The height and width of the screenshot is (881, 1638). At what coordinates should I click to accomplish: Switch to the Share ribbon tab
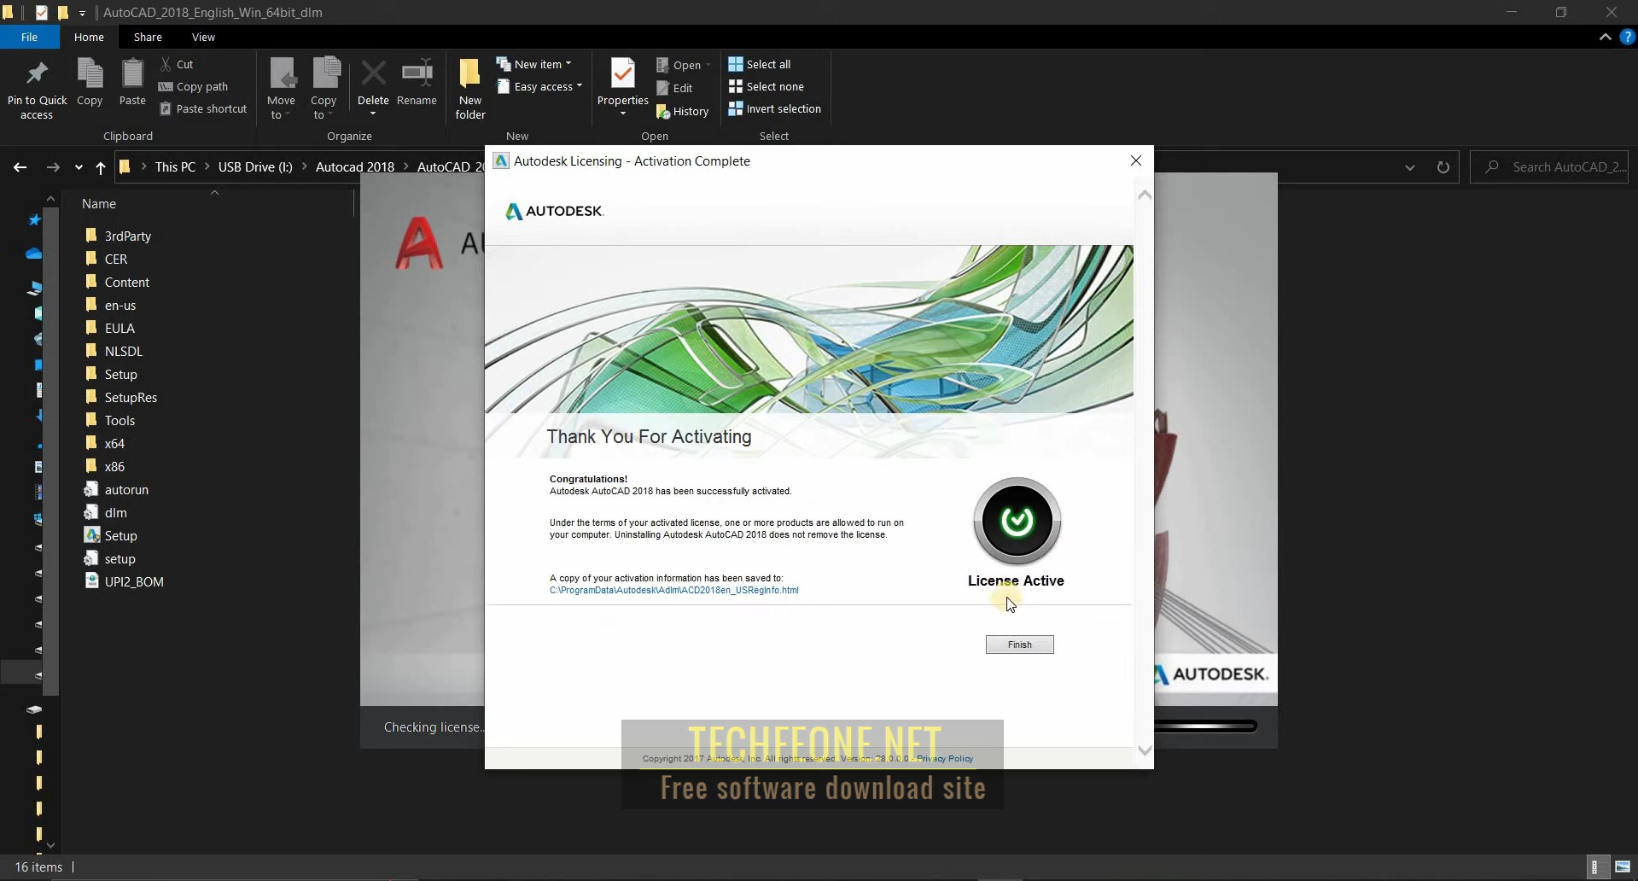148,37
